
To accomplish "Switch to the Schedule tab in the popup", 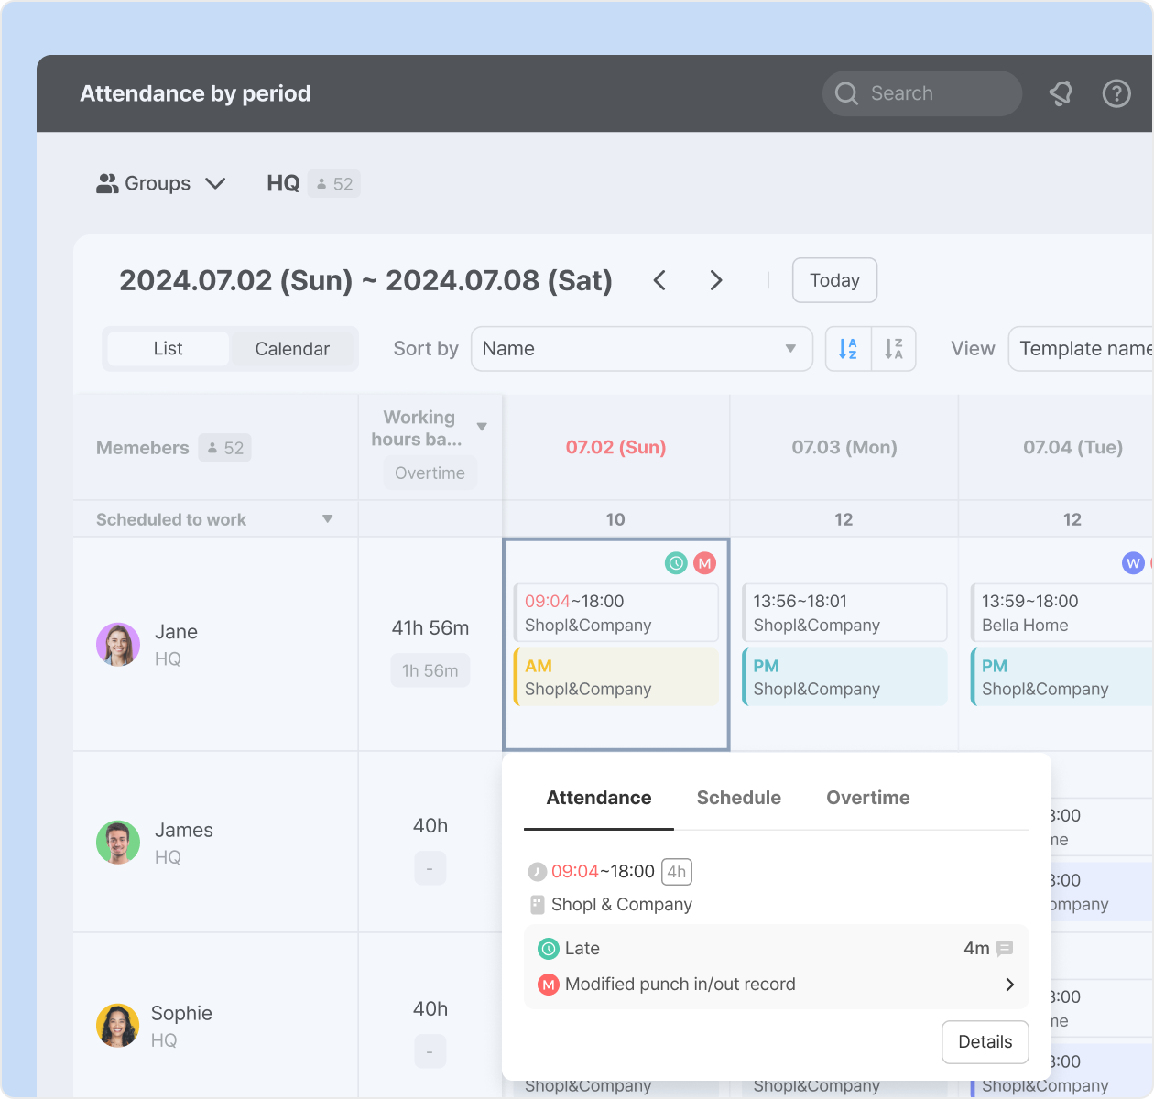I will pyautogui.click(x=738, y=798).
